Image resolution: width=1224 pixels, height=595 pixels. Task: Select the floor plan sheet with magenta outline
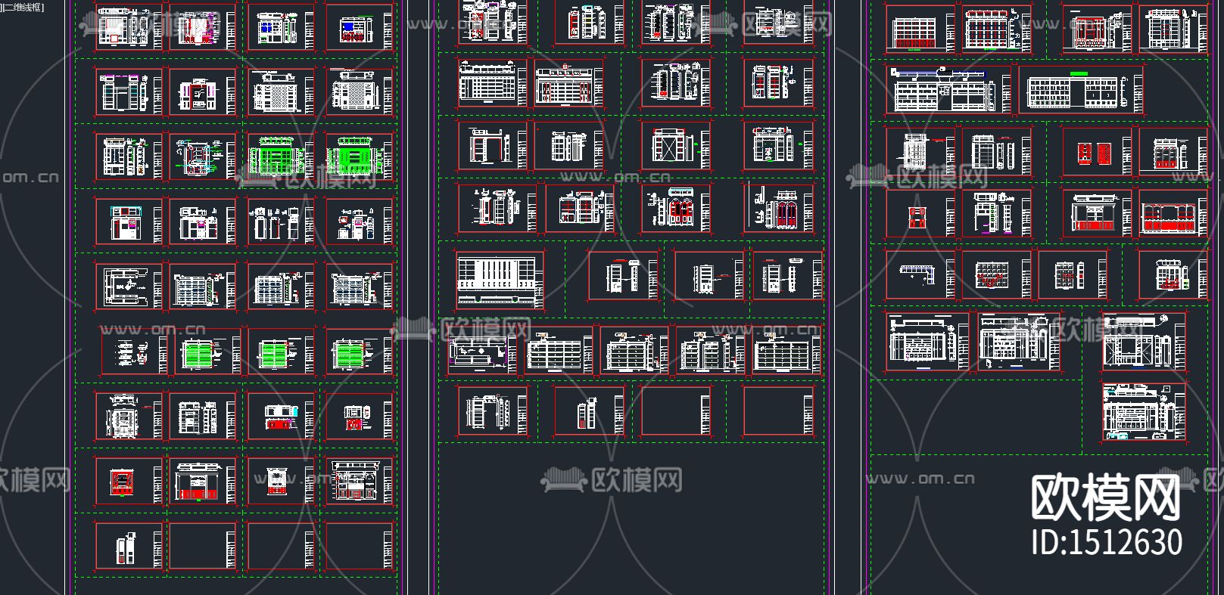(x=482, y=352)
